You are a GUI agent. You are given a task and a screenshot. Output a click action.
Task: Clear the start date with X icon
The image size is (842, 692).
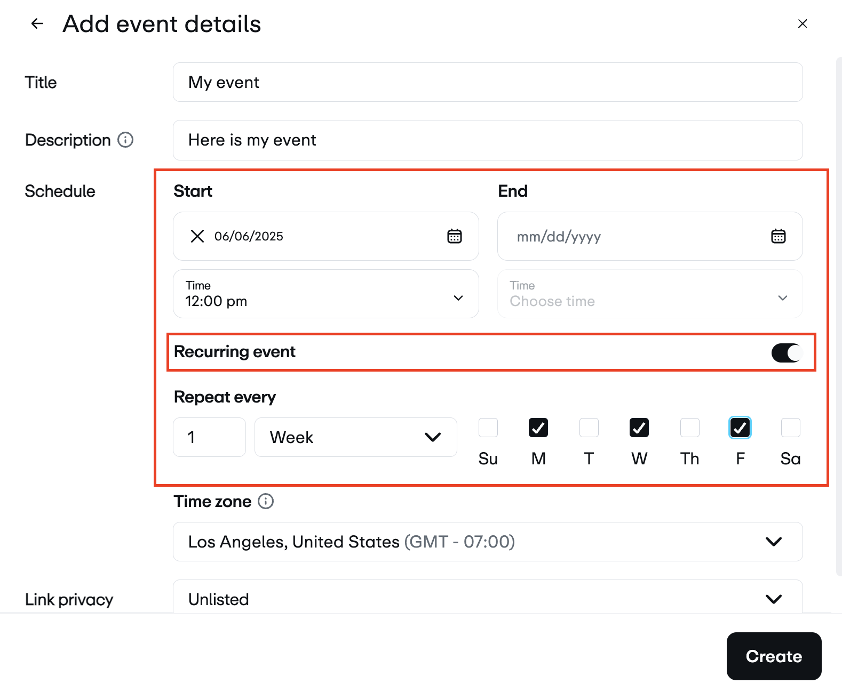197,236
